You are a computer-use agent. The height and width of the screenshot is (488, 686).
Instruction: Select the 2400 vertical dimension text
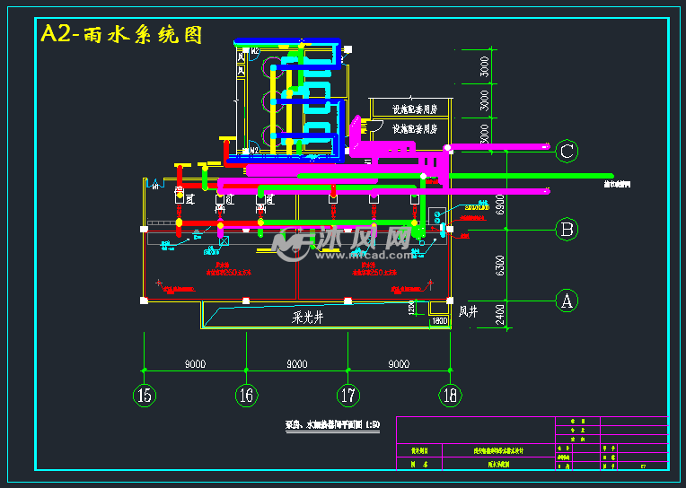point(487,313)
